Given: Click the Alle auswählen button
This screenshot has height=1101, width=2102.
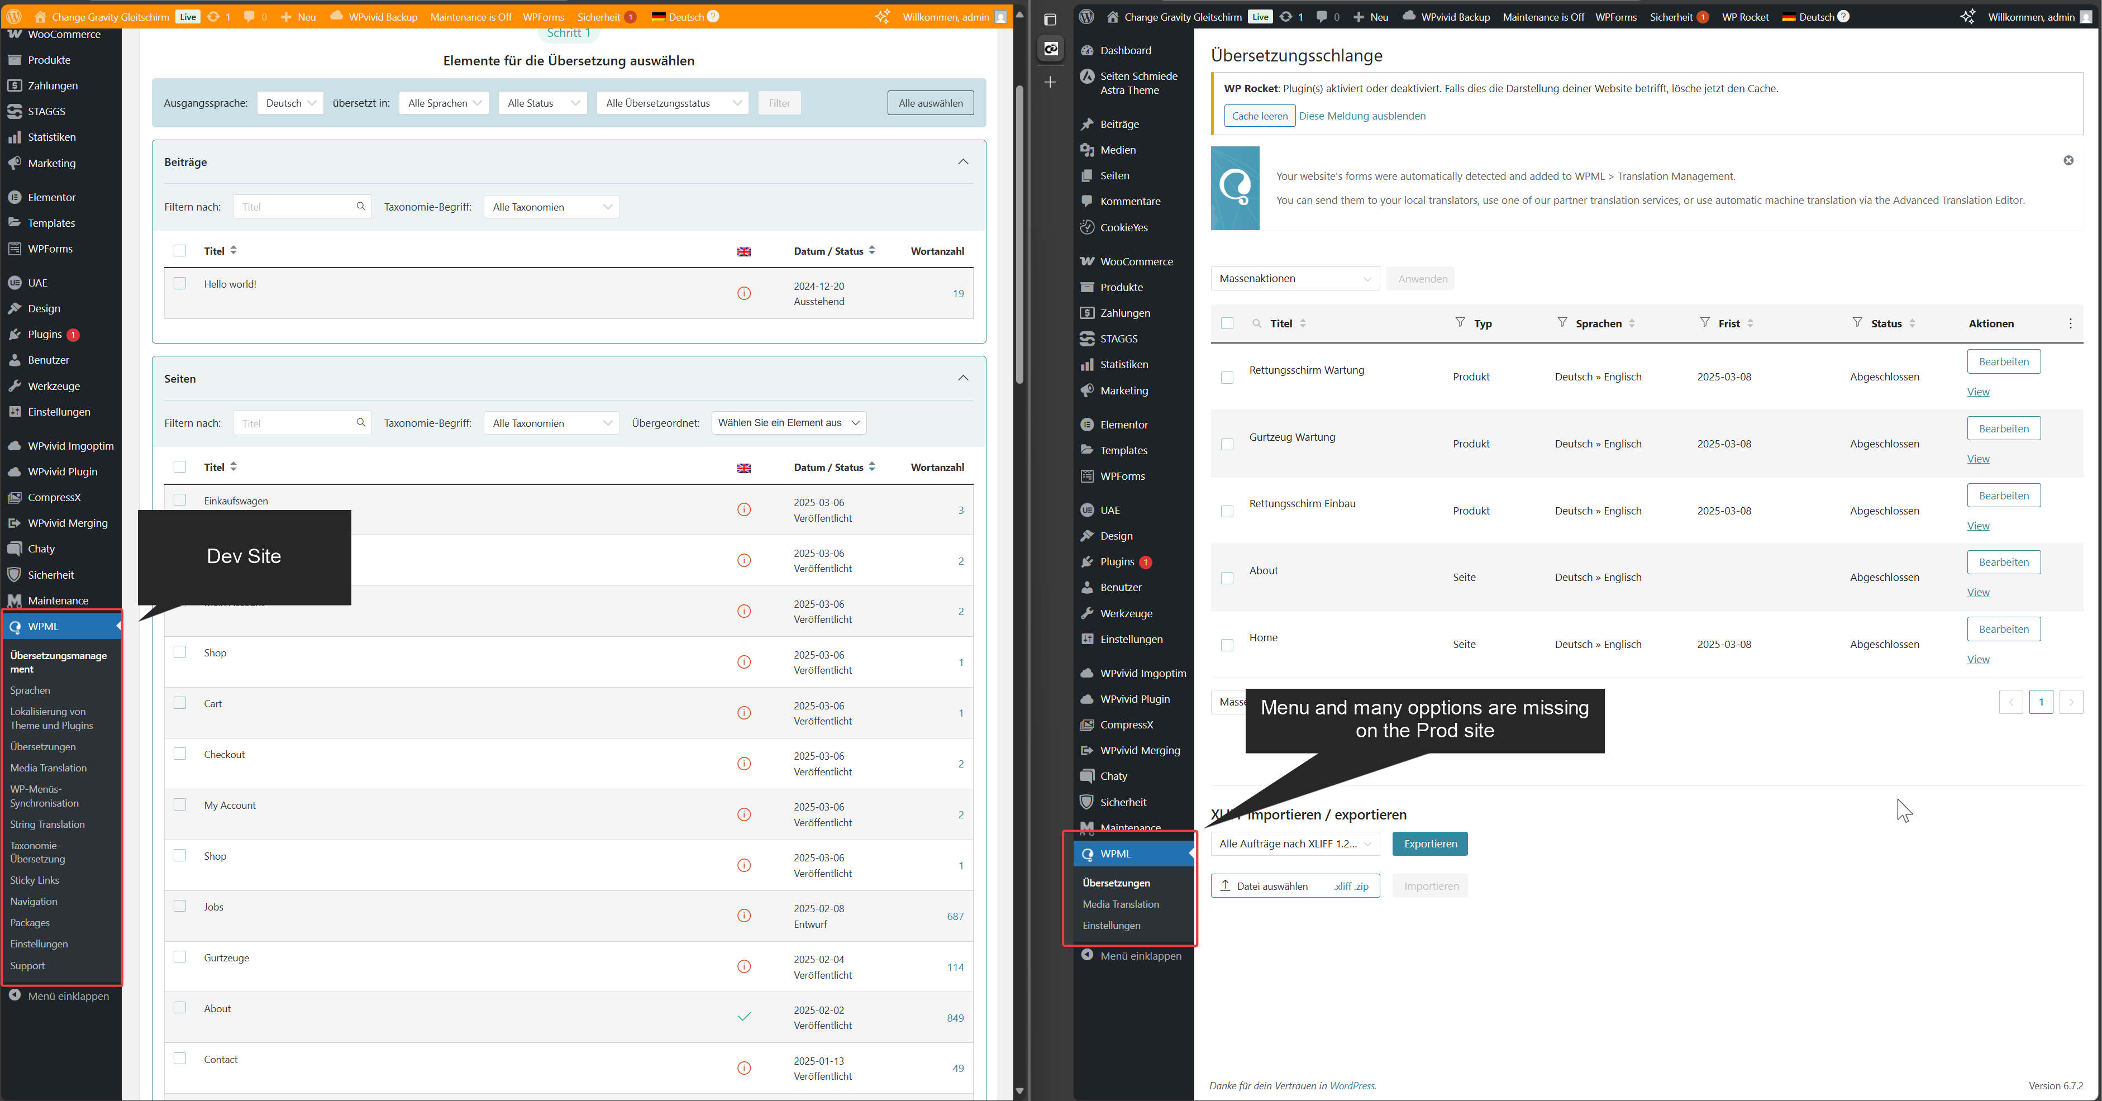Looking at the screenshot, I should (x=930, y=103).
